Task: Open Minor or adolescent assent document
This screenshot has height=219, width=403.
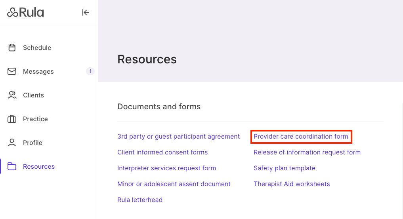Action: click(174, 184)
